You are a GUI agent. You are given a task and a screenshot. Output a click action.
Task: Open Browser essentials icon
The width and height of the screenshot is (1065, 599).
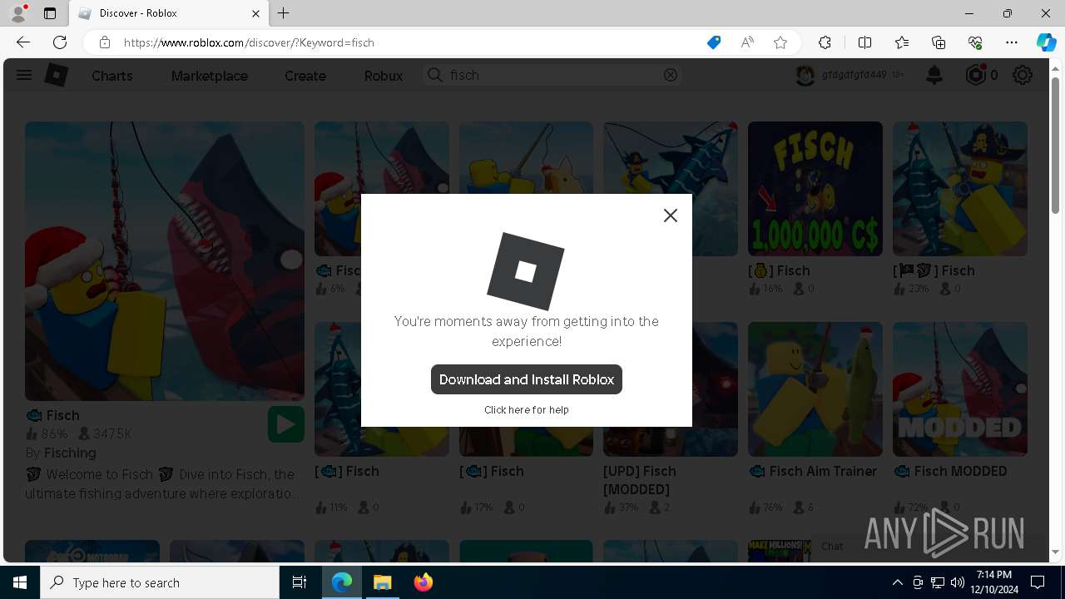[x=975, y=42]
